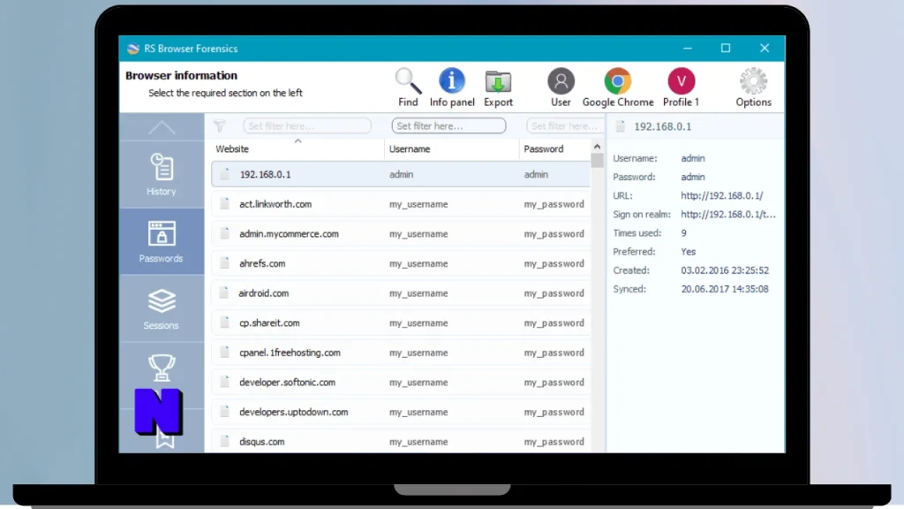Click the filter funnel icon
The height and width of the screenshot is (509, 904).
(220, 125)
